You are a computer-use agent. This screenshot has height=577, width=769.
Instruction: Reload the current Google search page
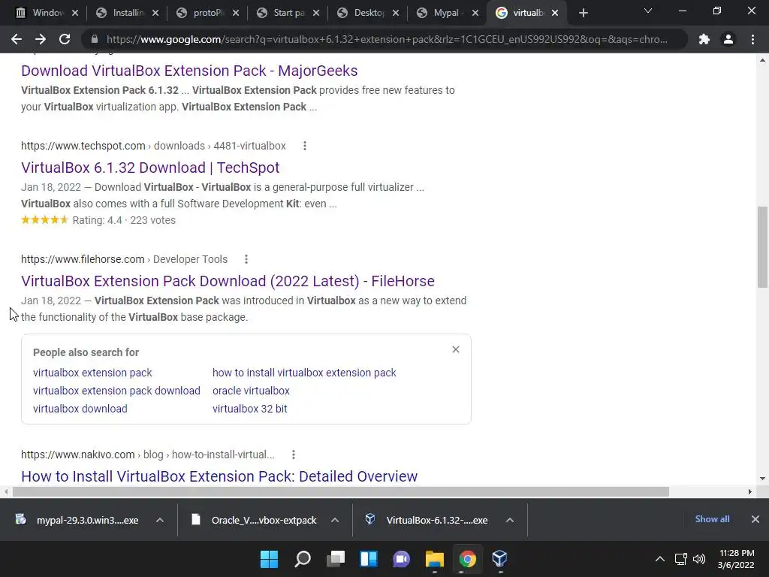(65, 39)
